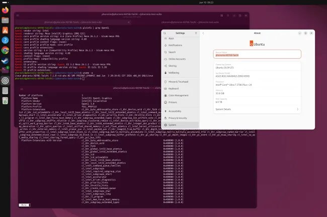Click the Intel Core Ultra 7 processor row

(257, 84)
